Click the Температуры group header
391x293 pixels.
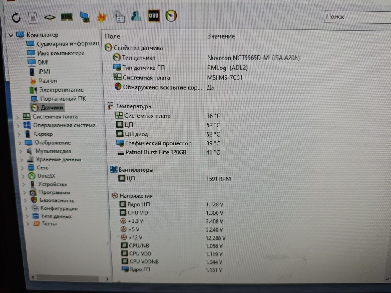[130, 106]
